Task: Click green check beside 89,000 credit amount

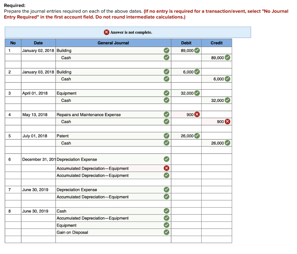Action: (x=227, y=58)
